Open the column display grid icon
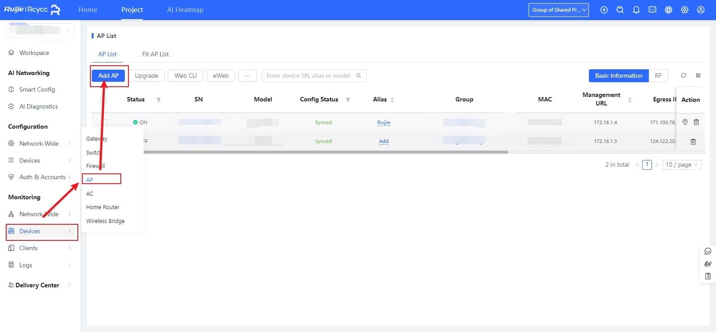This screenshot has height=332, width=716. click(698, 76)
